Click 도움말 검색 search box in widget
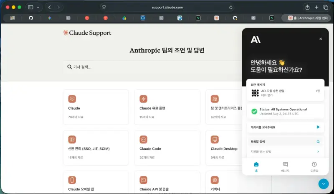334x194 pixels. tap(285, 142)
